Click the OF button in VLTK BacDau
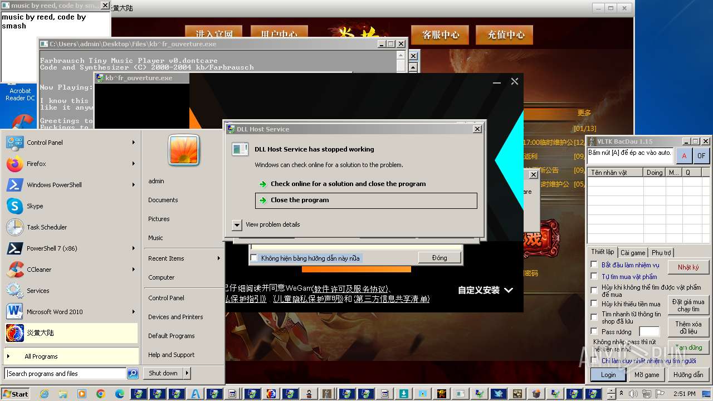 701,156
